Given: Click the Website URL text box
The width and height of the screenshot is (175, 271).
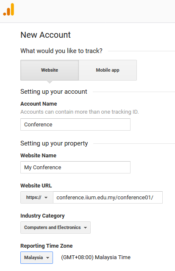Looking at the screenshot, I should click(108, 197).
